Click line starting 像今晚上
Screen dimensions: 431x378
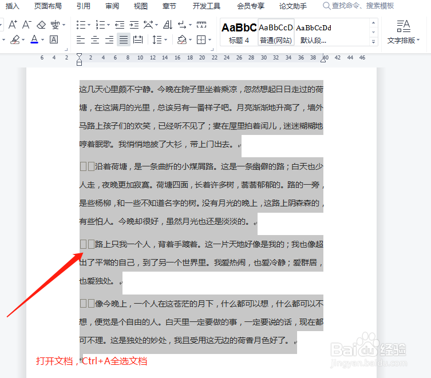pos(201,304)
